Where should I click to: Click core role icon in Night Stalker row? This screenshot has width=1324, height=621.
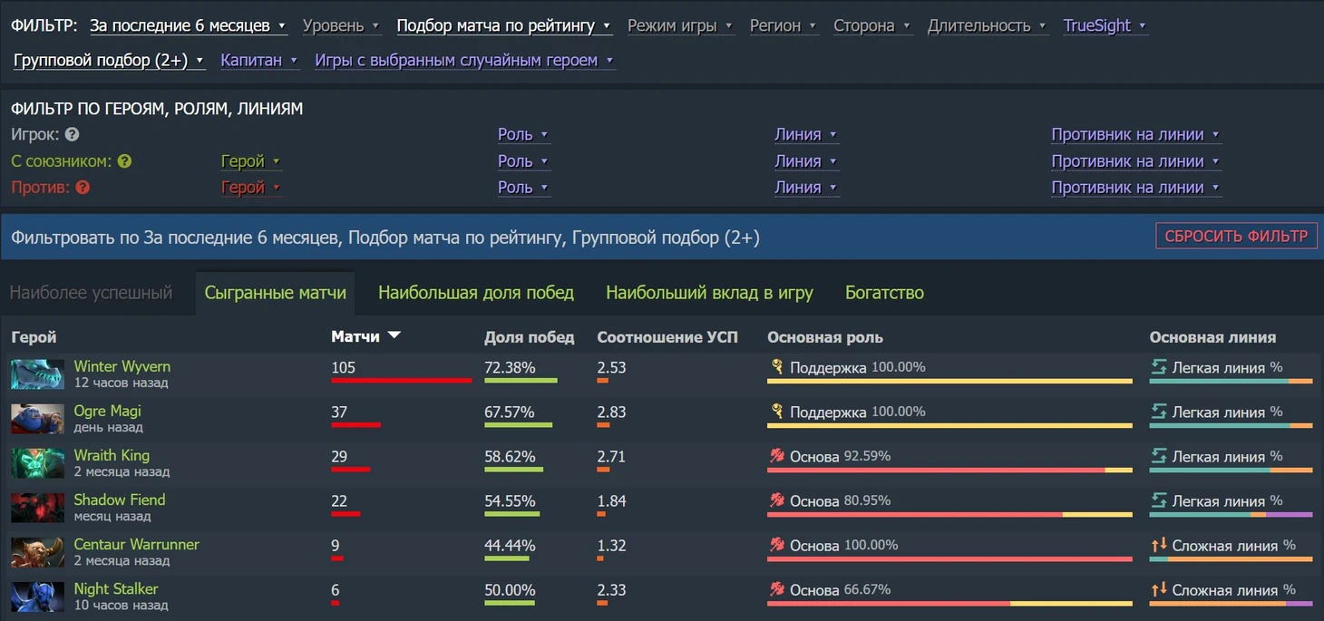[776, 589]
